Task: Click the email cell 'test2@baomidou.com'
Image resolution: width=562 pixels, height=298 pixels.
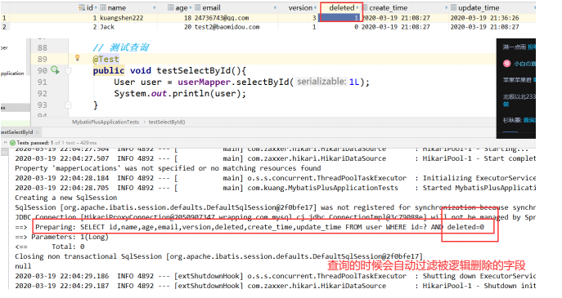Action: 227,27
